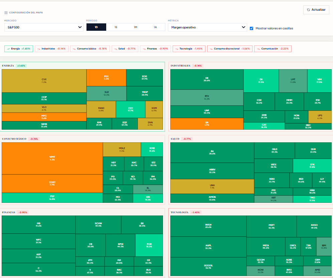Click the AMGN tile
The image size is (333, 278).
(x=212, y=198)
